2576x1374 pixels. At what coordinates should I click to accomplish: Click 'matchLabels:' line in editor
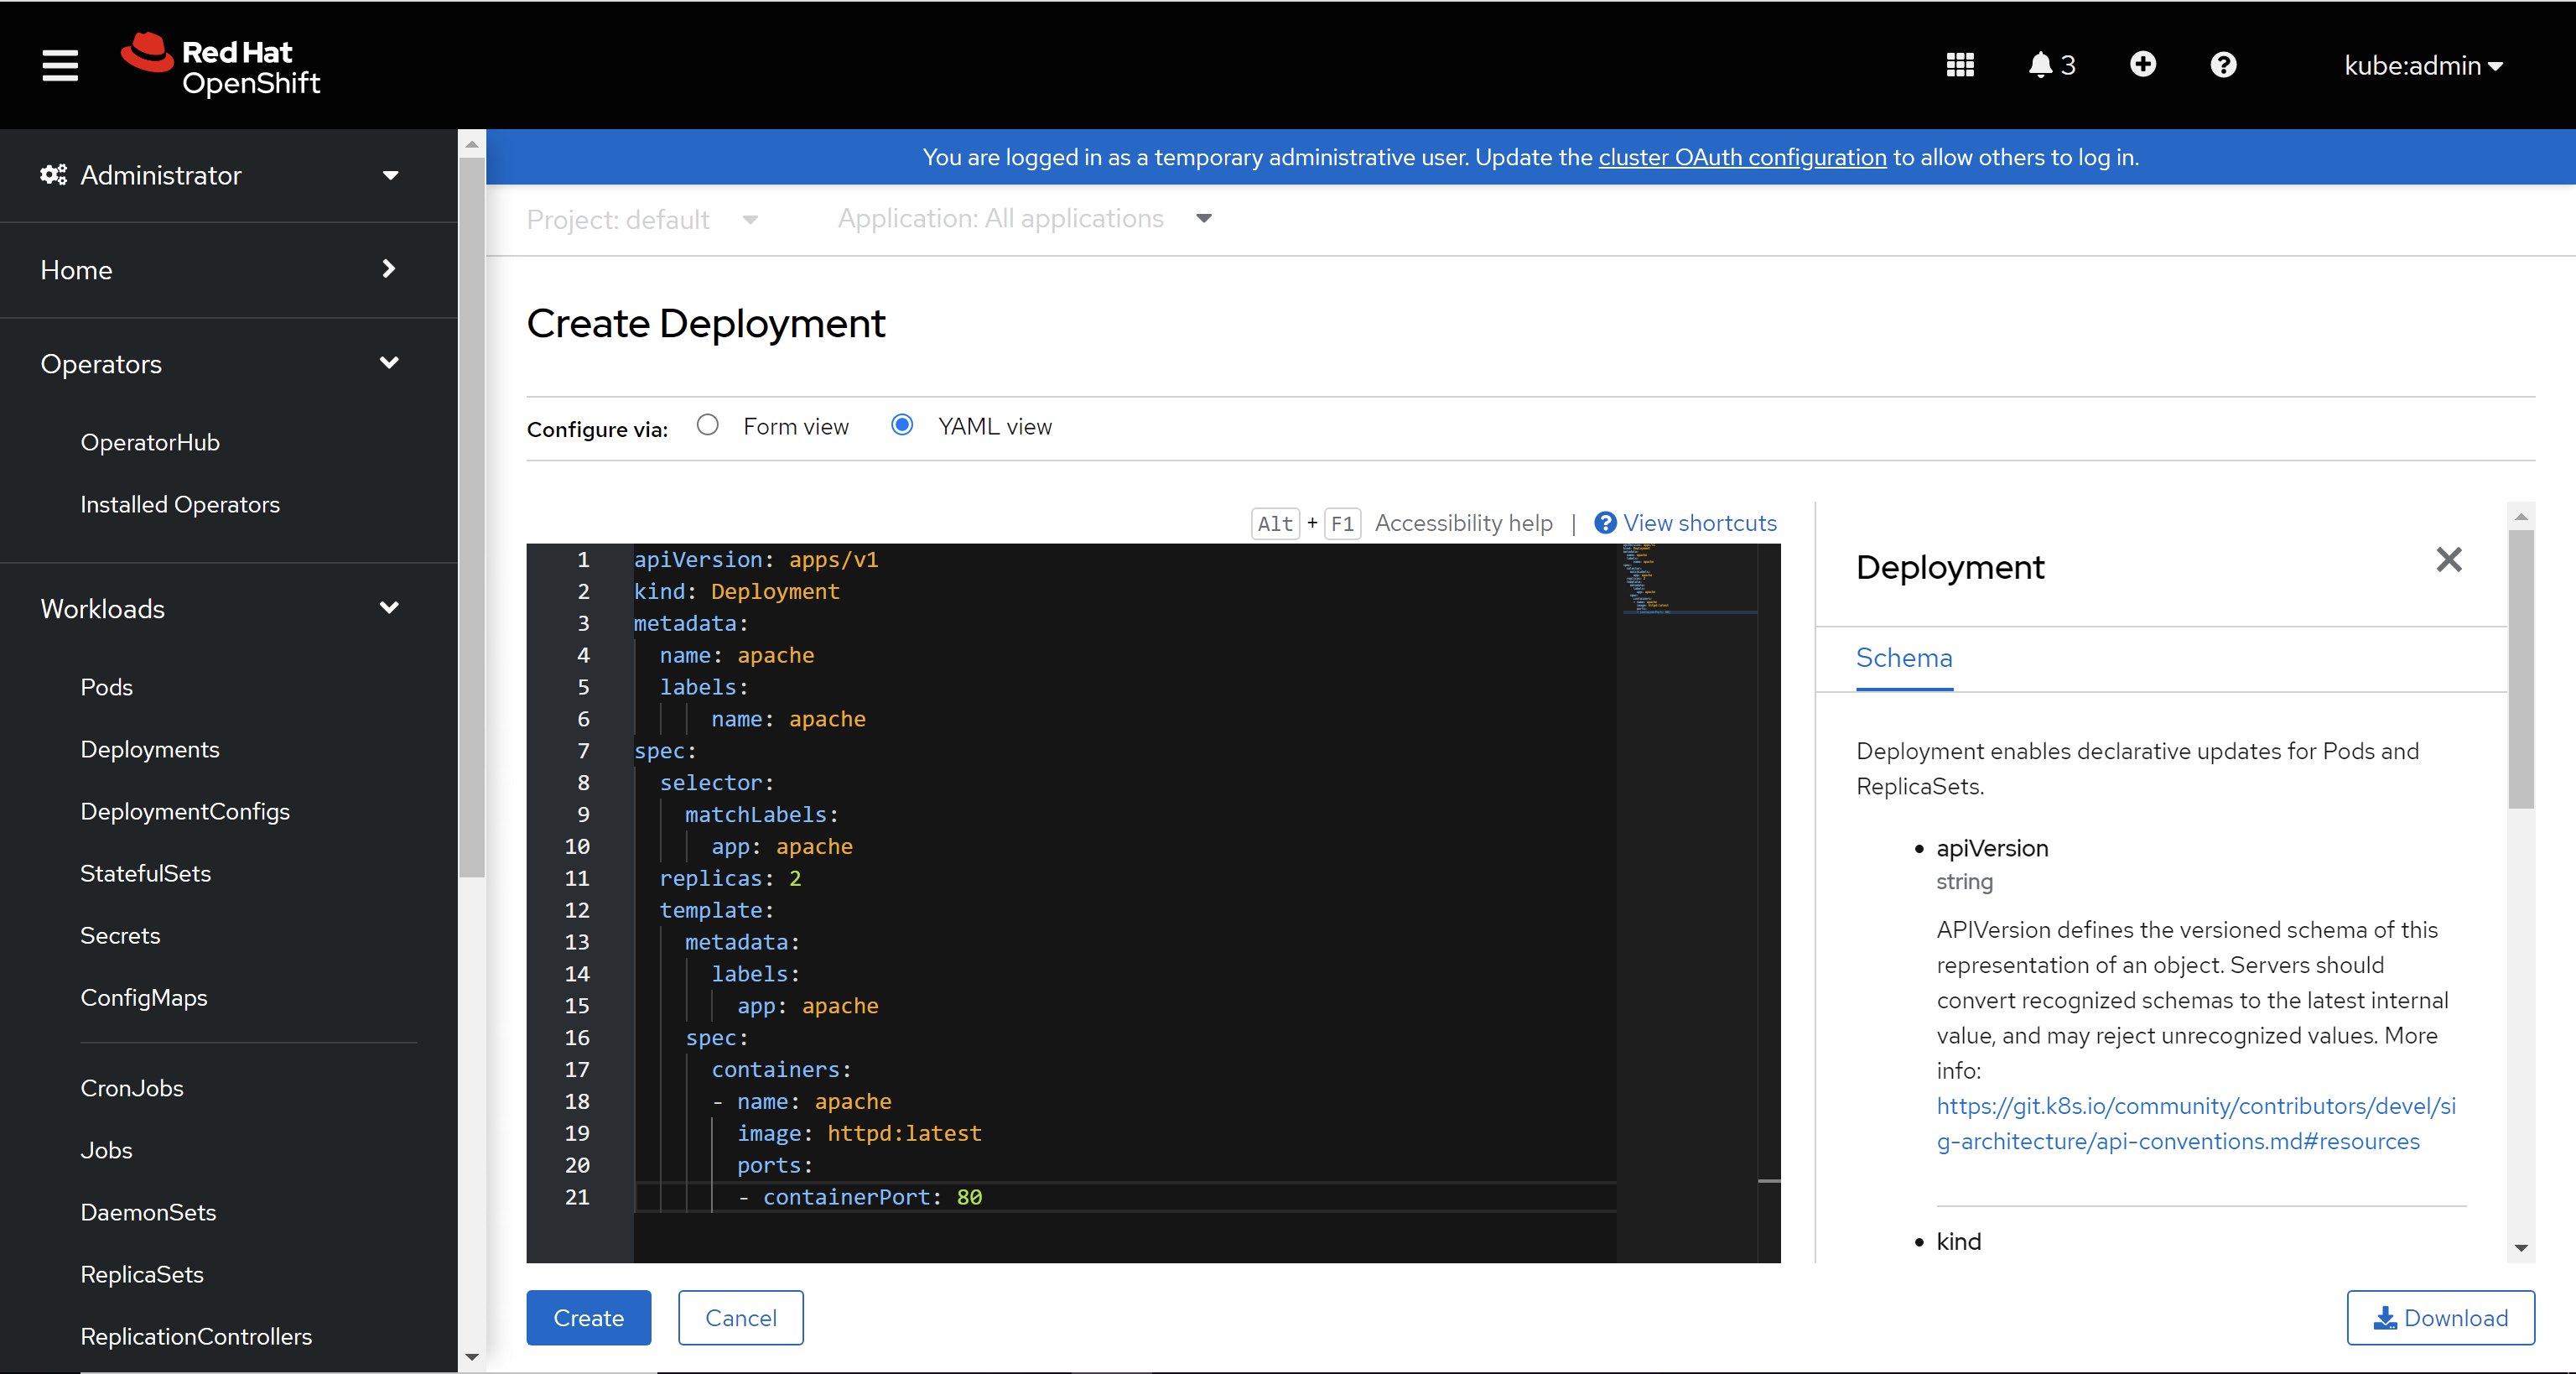[761, 814]
